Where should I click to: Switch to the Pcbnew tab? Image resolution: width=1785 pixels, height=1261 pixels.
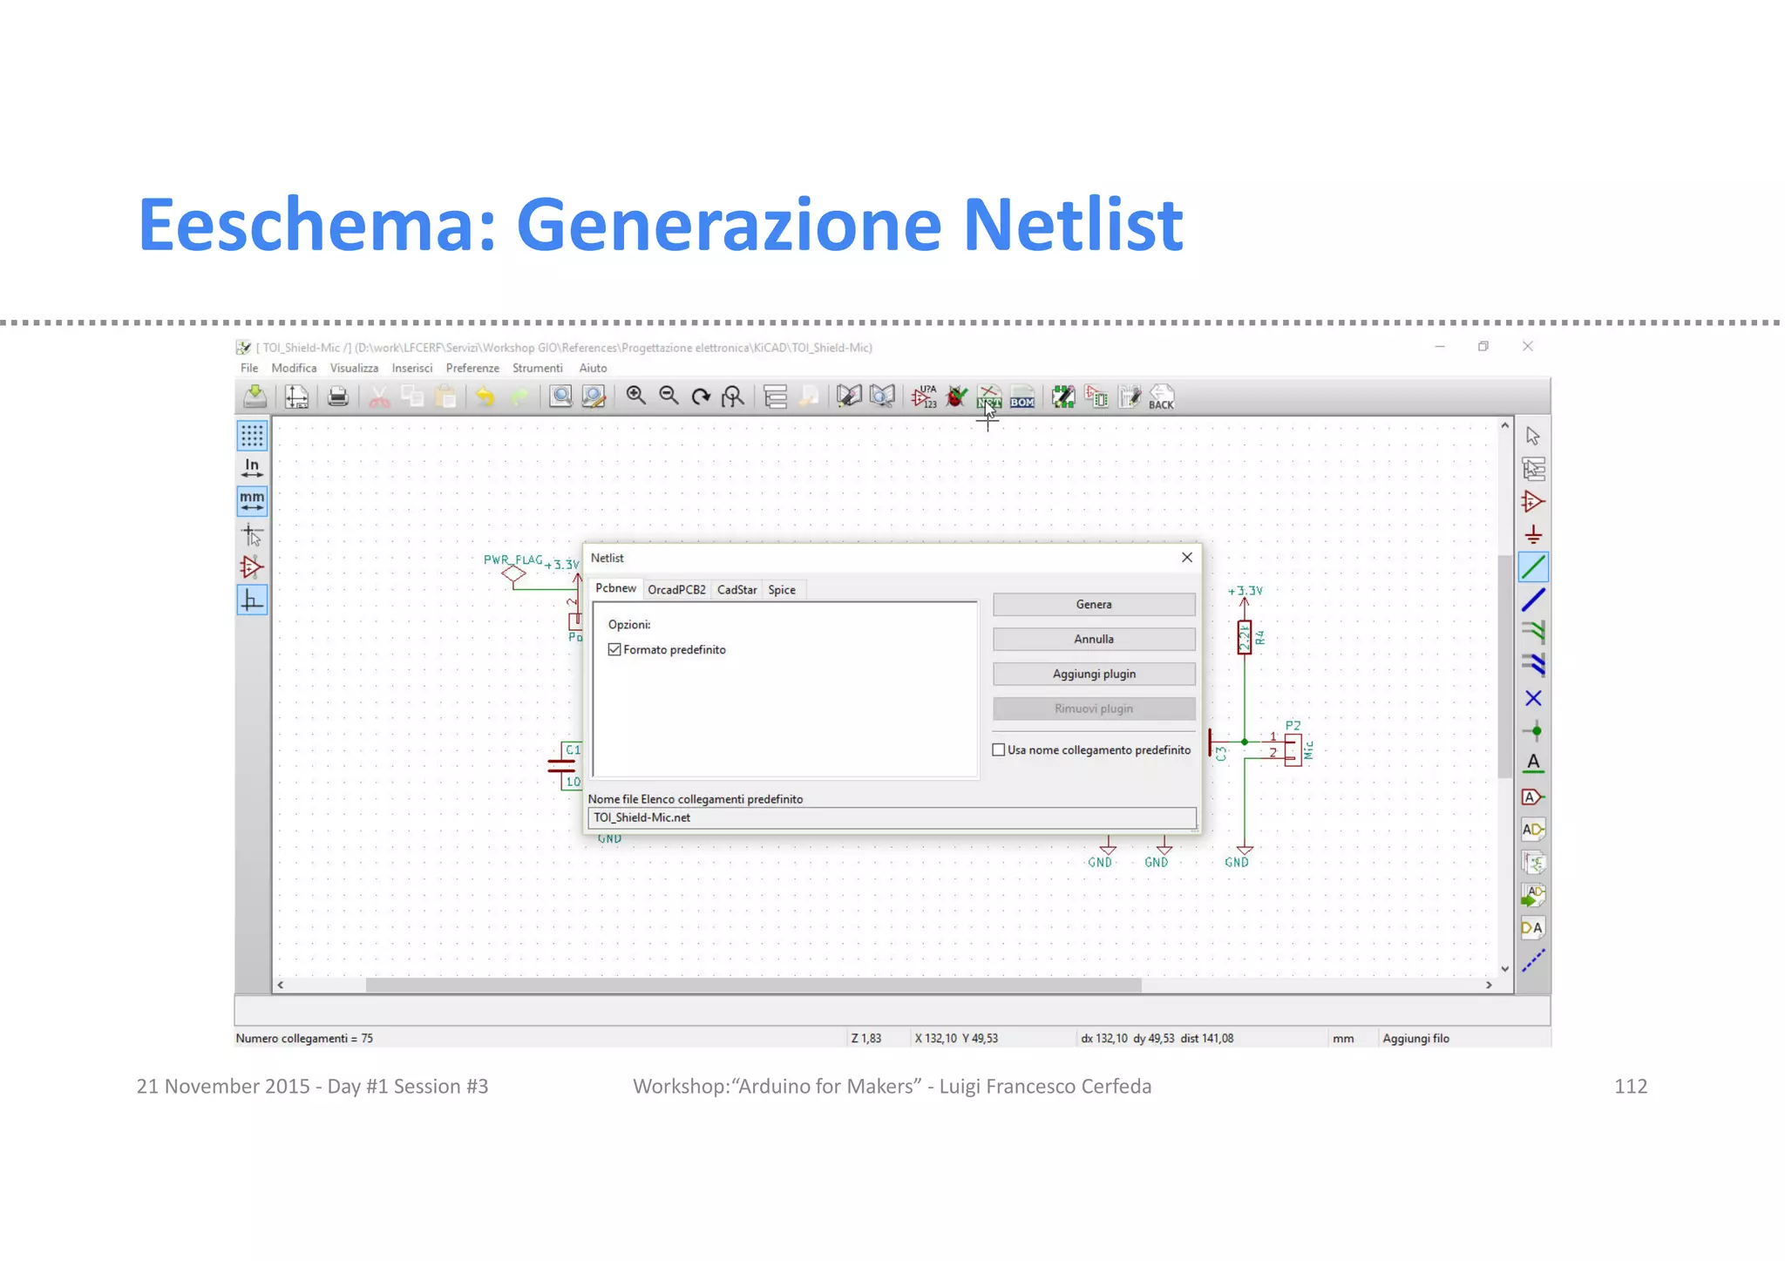(x=616, y=588)
